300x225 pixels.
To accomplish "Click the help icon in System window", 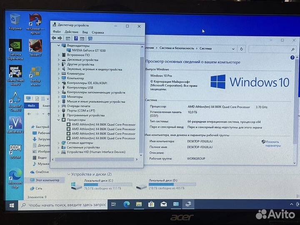I will (x=292, y=57).
